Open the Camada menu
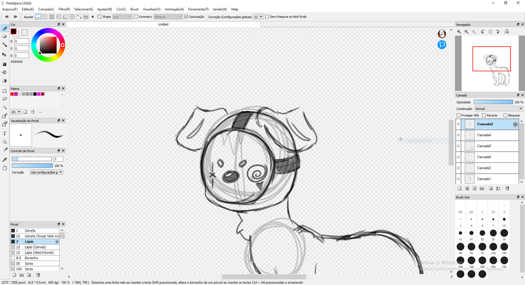525x285 pixels. coord(46,9)
